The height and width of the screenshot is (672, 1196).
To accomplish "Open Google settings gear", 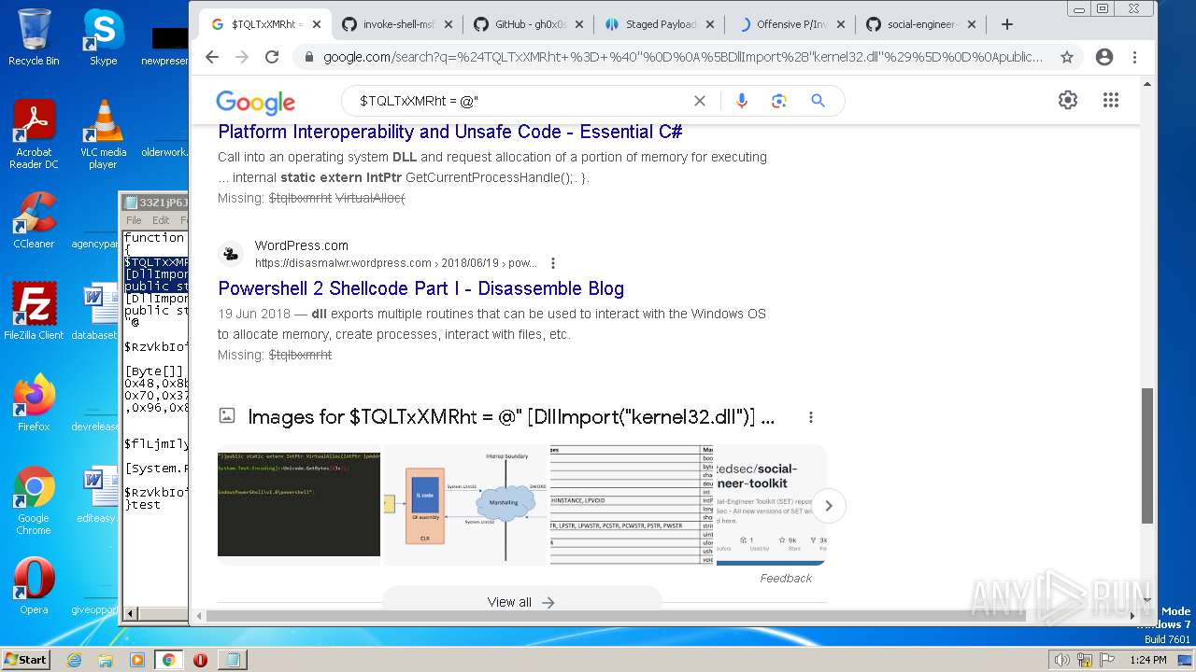I will [1068, 100].
